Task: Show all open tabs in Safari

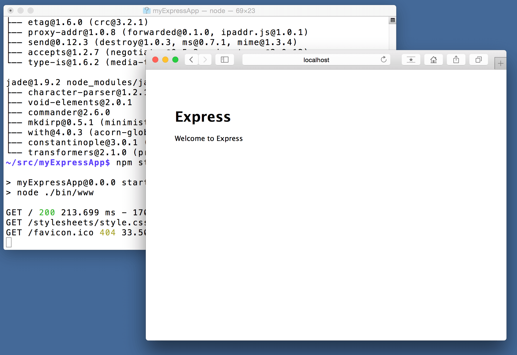Action: coord(478,60)
